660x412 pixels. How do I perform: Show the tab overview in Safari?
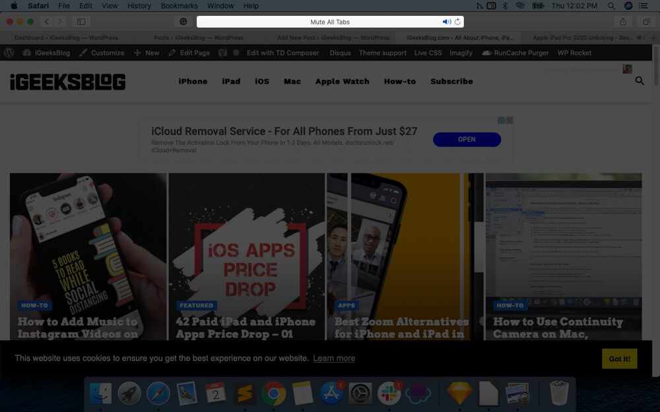click(646, 22)
